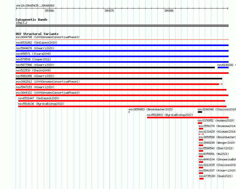Click the red bar under nsv5947153
Viewport: 236px width, 189px height.
[x=121, y=90]
